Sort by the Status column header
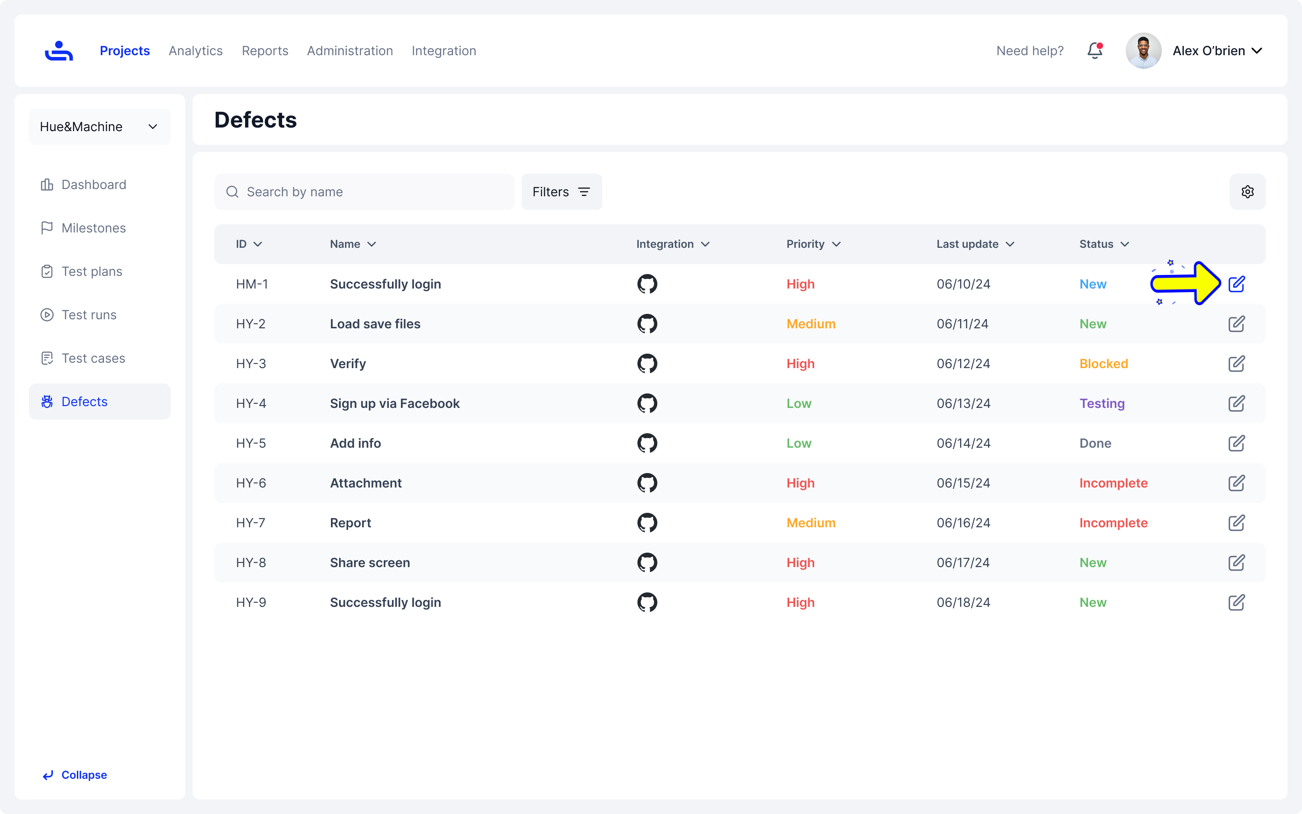 pyautogui.click(x=1104, y=244)
